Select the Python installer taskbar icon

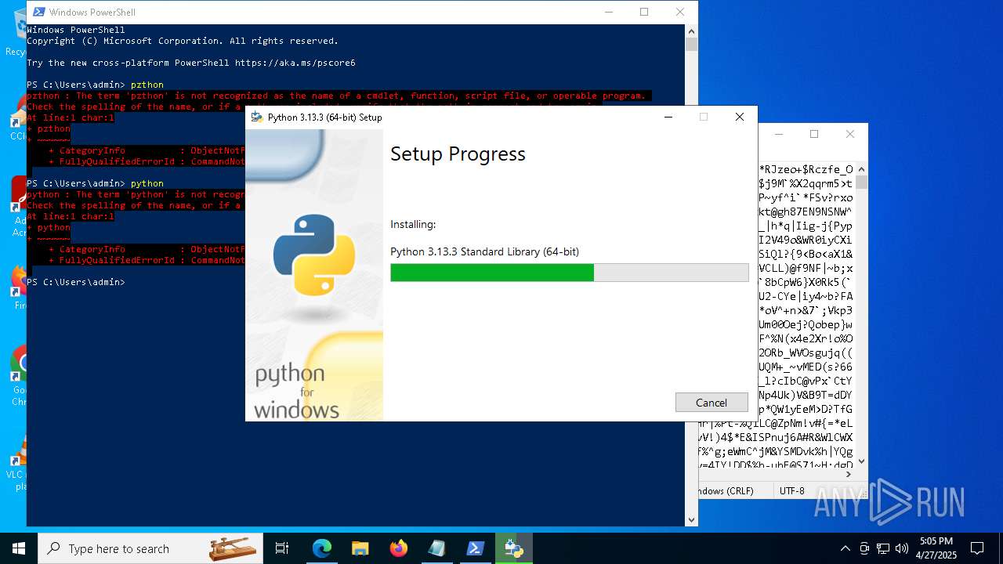click(x=514, y=548)
